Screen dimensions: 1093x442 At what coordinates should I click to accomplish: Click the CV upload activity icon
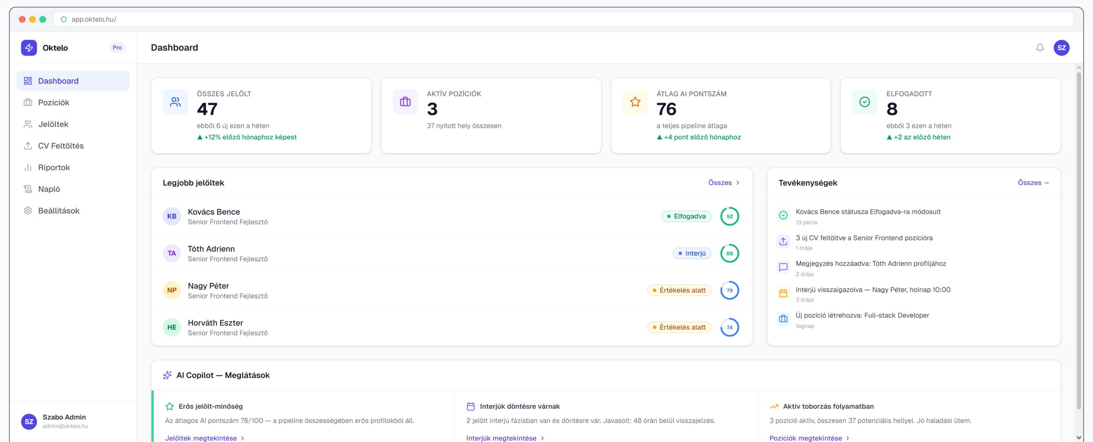(x=783, y=242)
